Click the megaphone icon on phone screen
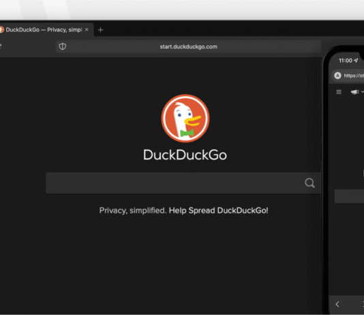This screenshot has width=364, height=315. tap(354, 92)
